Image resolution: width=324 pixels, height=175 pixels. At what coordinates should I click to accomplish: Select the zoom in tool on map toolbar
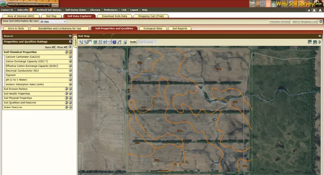point(81,42)
